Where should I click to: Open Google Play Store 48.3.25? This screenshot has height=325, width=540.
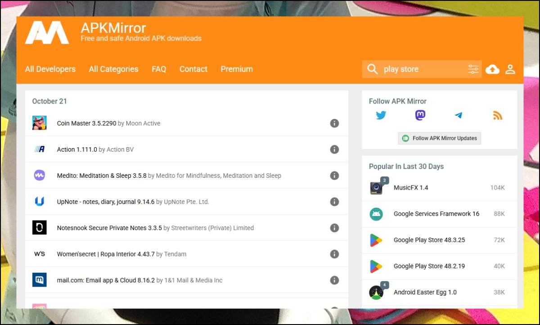[x=429, y=240]
